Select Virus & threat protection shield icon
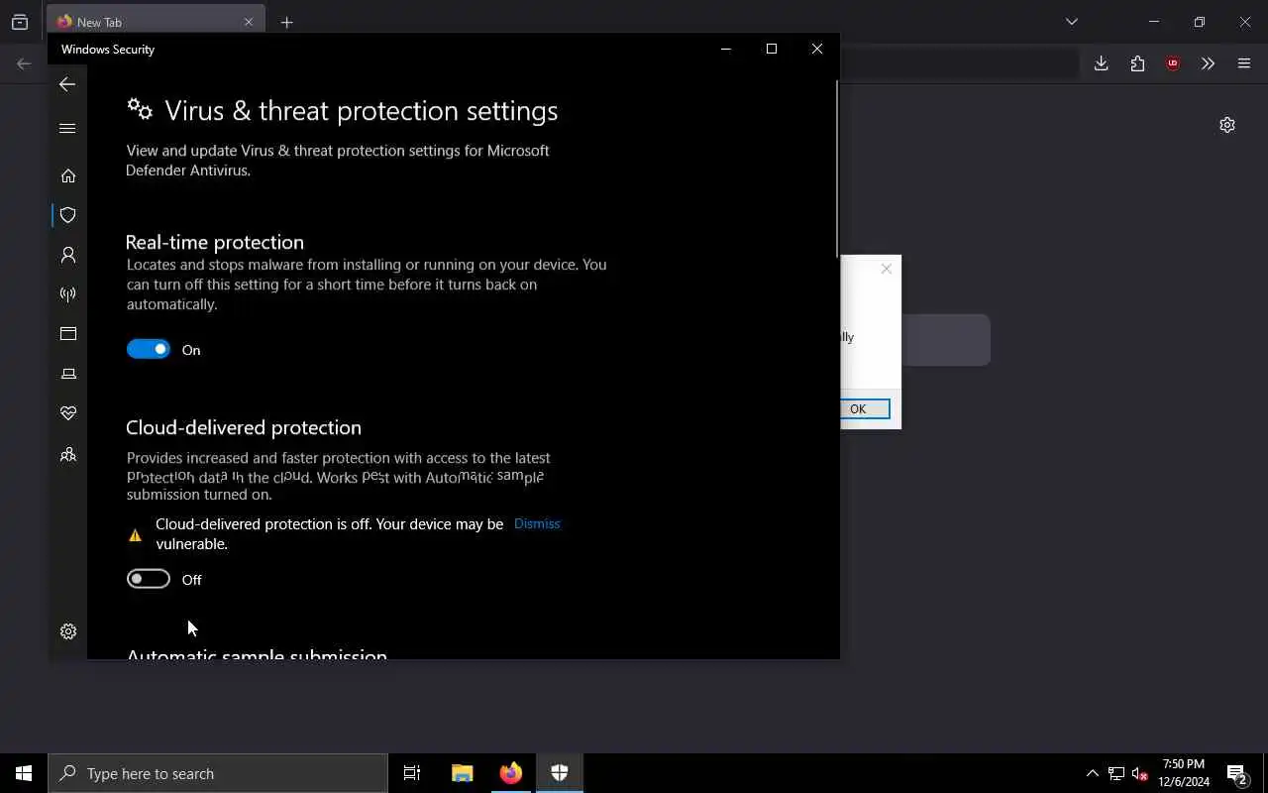The image size is (1268, 793). coord(68,215)
